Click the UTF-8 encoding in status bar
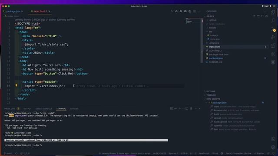278x156 pixels. tap(184, 153)
